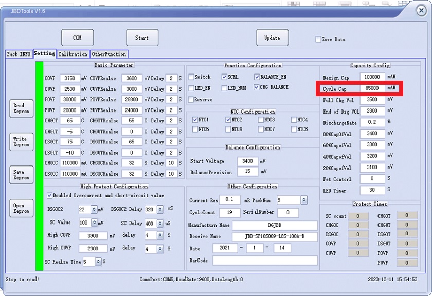Toggle the Save Data checkbox
Image resolution: width=432 pixels, height=296 pixels.
318,40
